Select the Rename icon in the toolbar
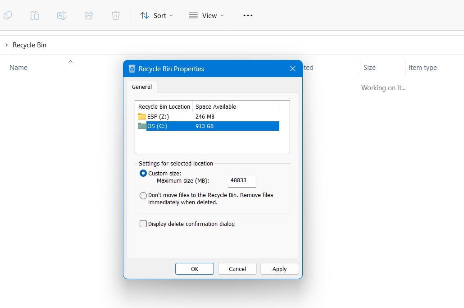Image resolution: width=464 pixels, height=308 pixels. [x=62, y=15]
